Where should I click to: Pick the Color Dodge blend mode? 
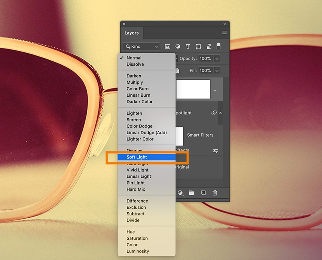(139, 126)
